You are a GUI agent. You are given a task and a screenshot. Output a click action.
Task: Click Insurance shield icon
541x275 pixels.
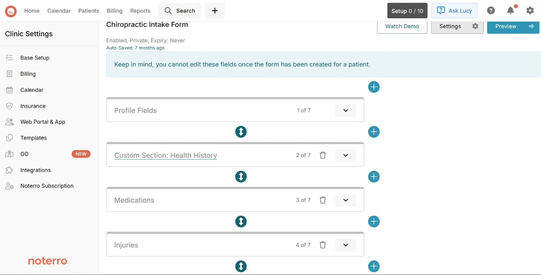pos(9,106)
